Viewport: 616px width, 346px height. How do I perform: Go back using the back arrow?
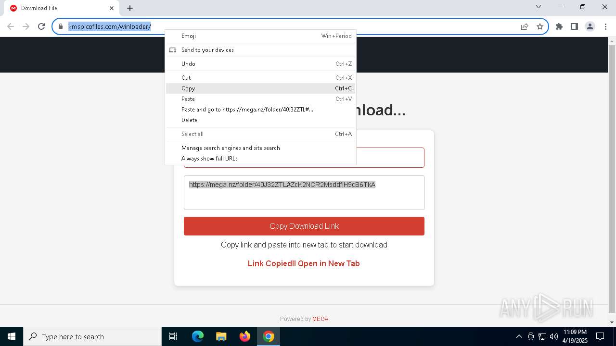coord(11,26)
